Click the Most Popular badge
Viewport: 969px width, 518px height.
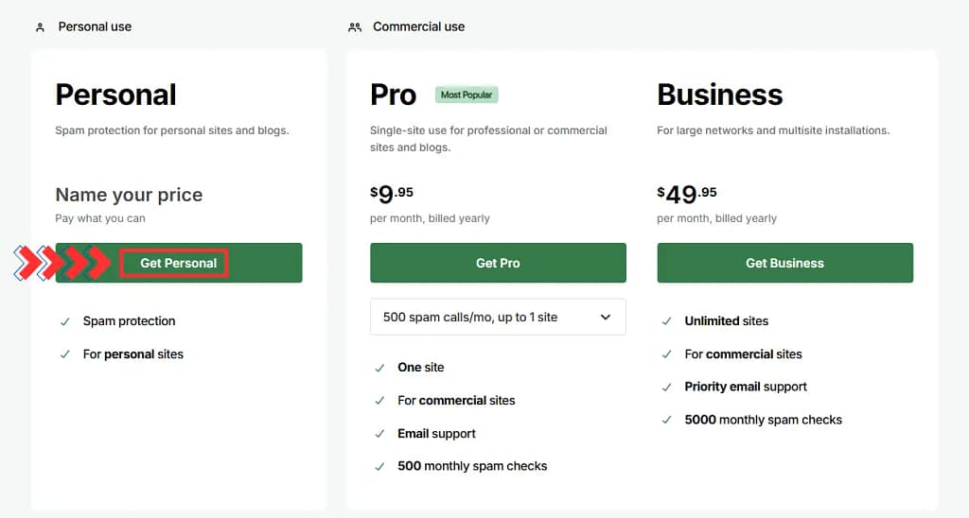pyautogui.click(x=467, y=95)
